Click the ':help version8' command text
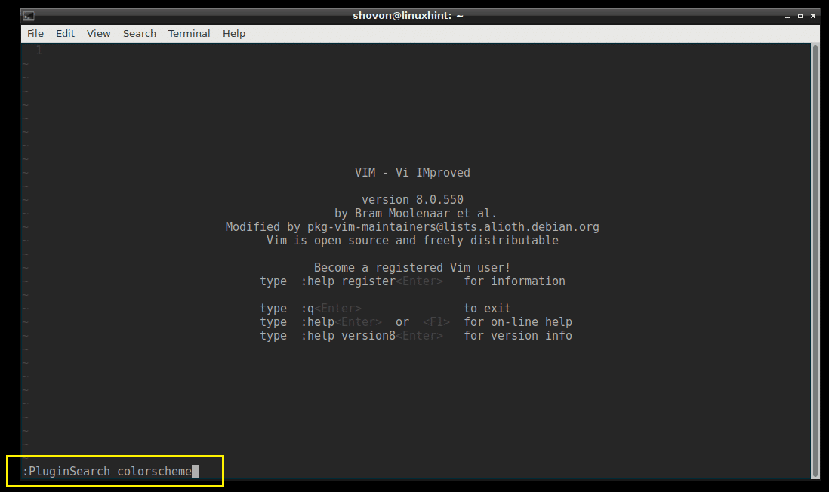The width and height of the screenshot is (829, 492). (348, 336)
